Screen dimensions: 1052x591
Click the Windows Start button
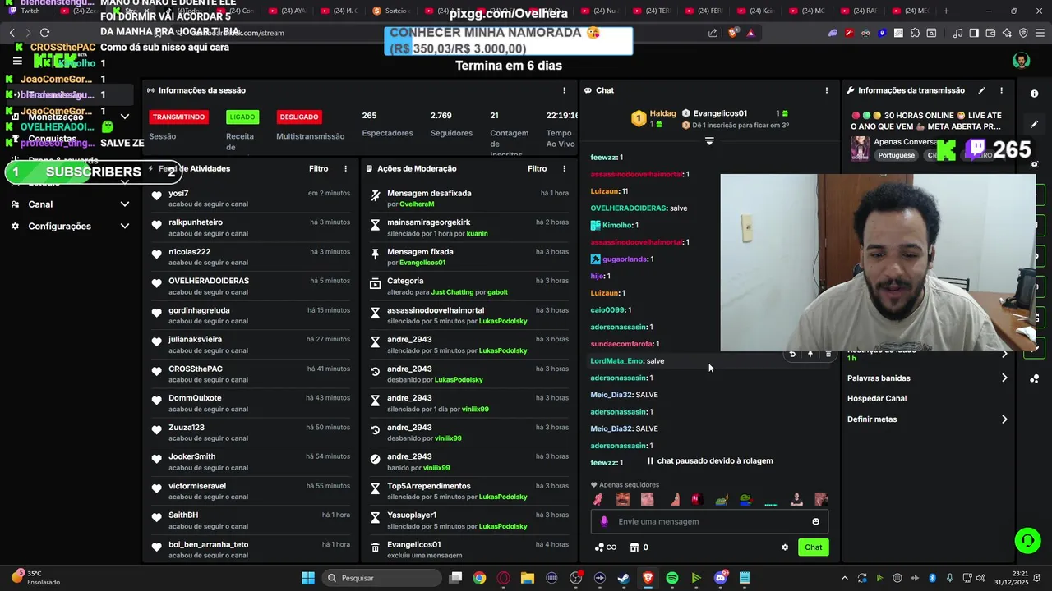pyautogui.click(x=308, y=578)
